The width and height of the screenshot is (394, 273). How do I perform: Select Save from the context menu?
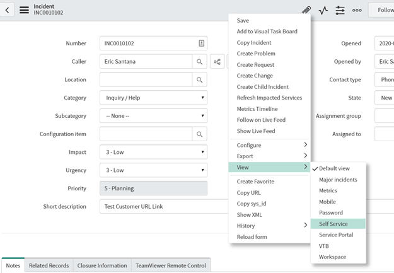(x=269, y=21)
